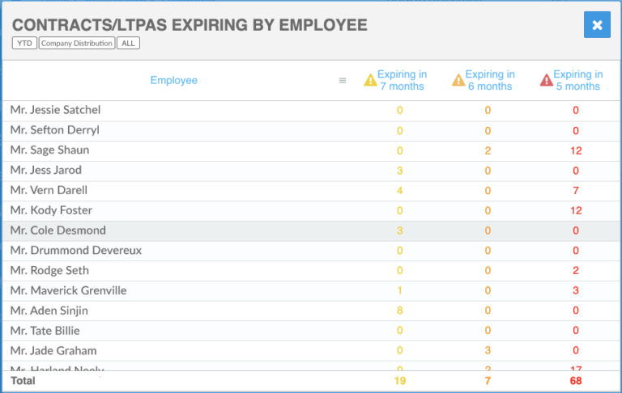Click Mr. Jade Graham's 6-month value 3

point(488,351)
